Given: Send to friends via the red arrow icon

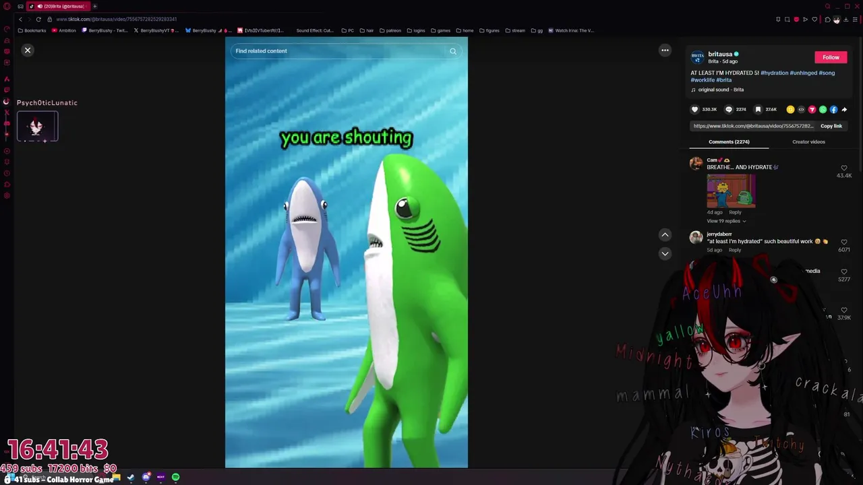Looking at the screenshot, I should coord(812,109).
